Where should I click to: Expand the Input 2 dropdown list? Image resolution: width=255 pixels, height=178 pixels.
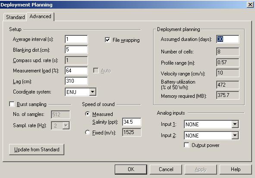[235, 135]
